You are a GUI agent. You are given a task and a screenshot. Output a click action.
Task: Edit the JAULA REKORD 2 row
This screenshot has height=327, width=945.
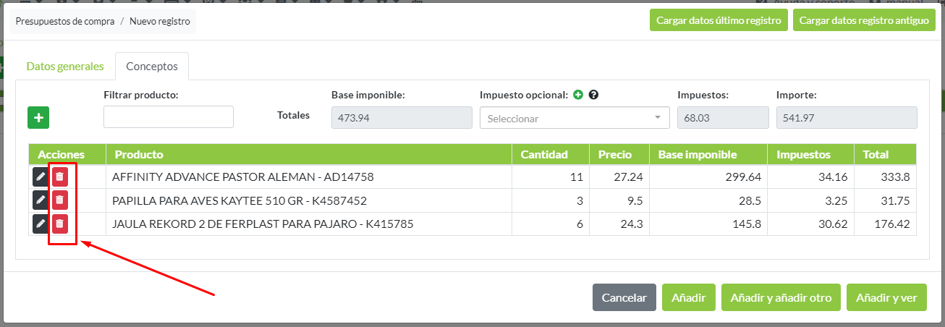pos(41,224)
